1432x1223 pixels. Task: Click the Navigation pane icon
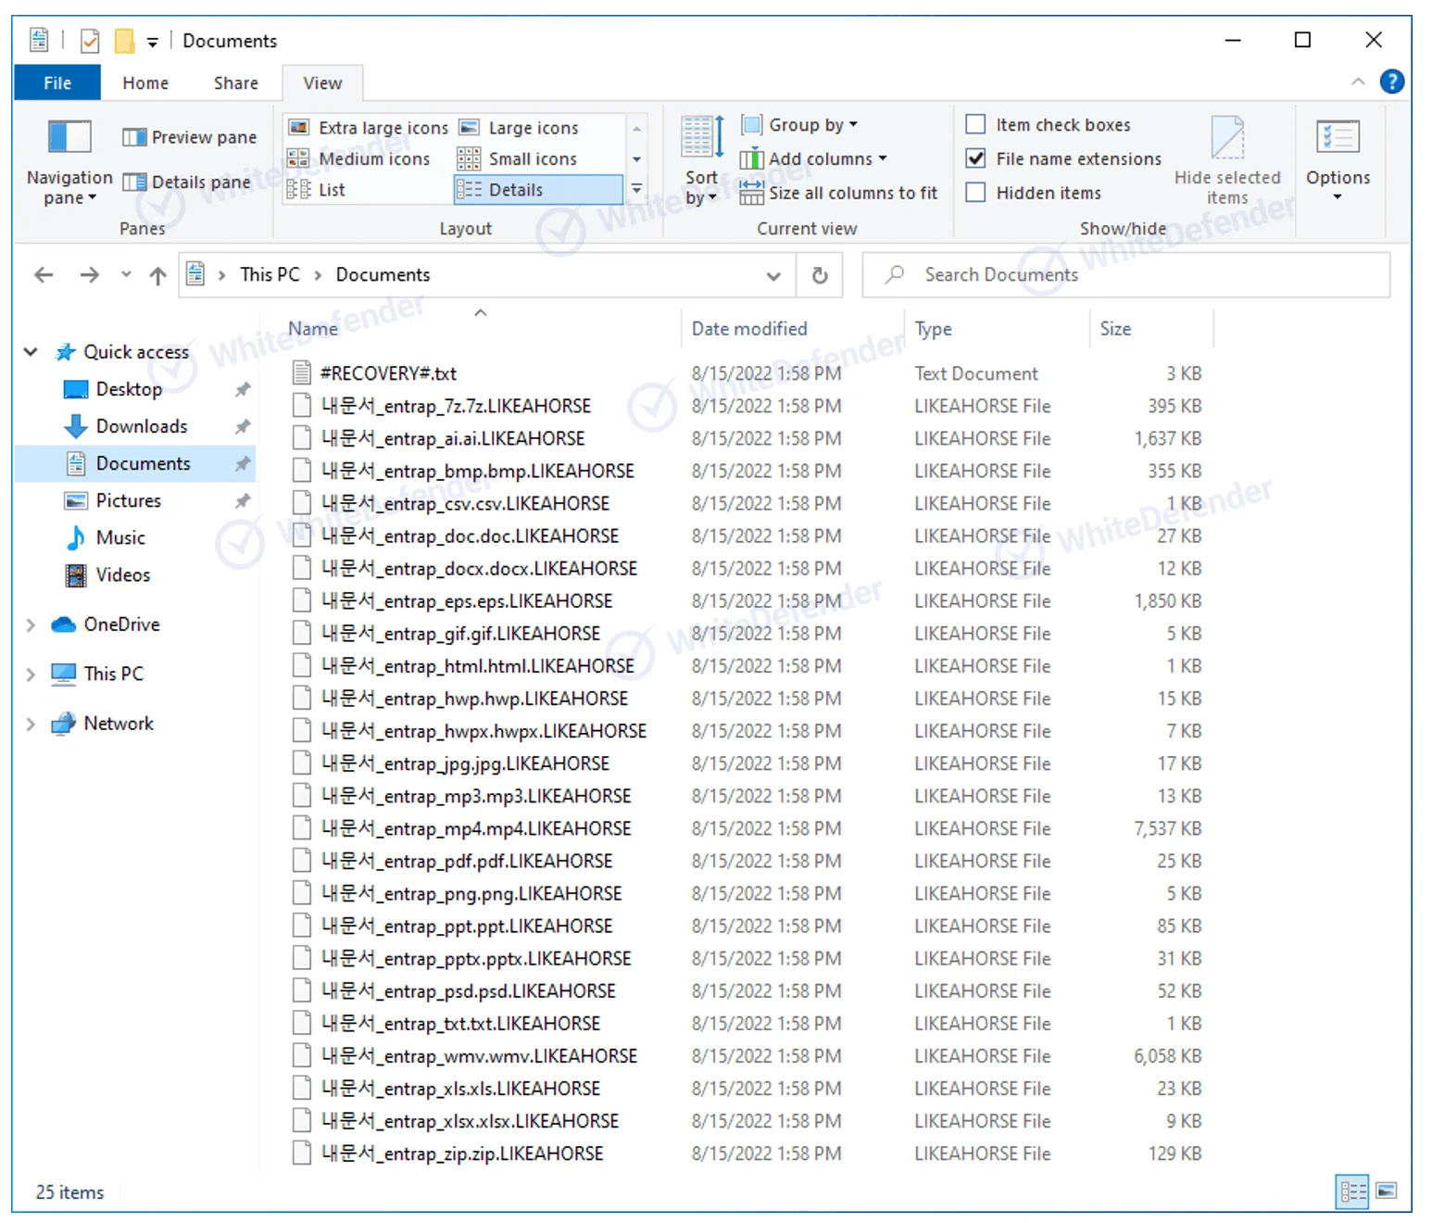[x=69, y=138]
